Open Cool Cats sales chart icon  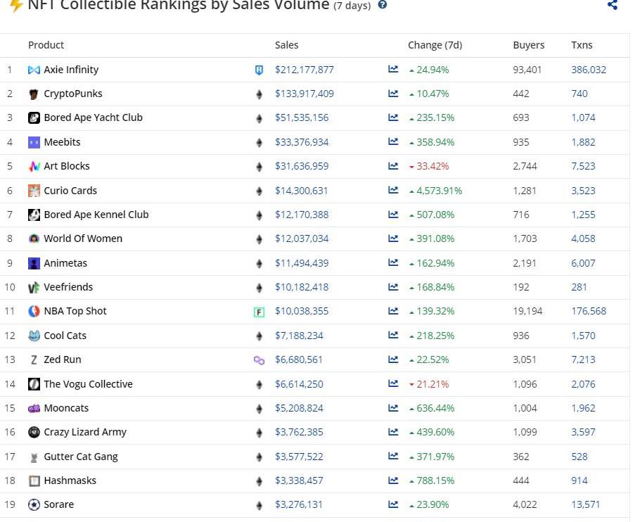pos(393,335)
